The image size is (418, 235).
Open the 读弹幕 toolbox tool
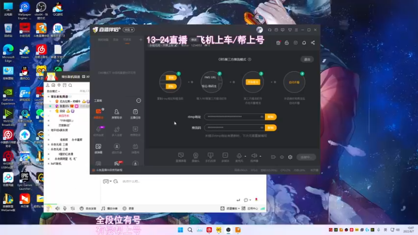click(x=98, y=149)
